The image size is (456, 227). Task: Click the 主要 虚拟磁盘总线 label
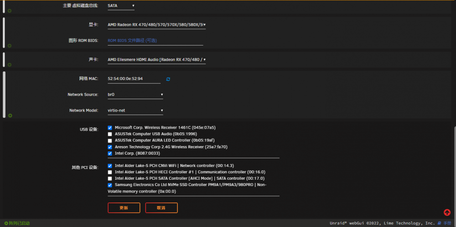[x=81, y=5]
